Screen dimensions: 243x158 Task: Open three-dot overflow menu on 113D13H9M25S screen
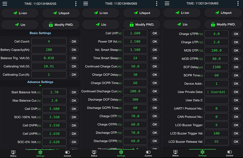click(76, 4)
